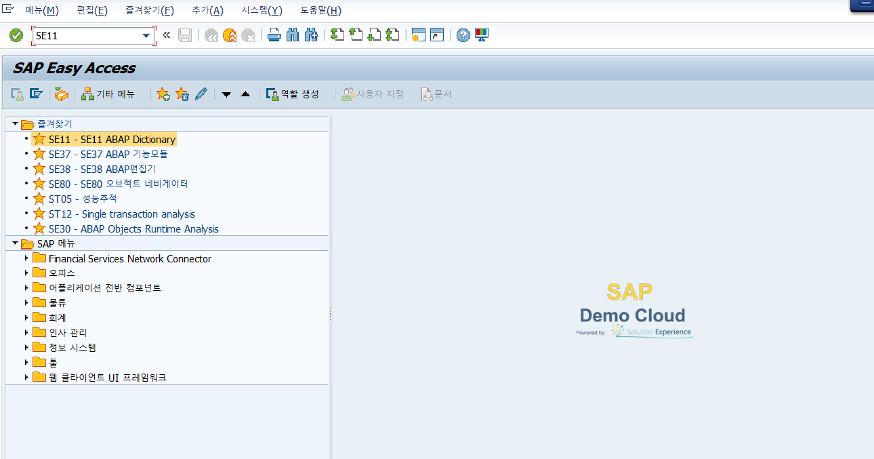Expand the 인사 관리 folder
The image size is (874, 459).
[26, 333]
